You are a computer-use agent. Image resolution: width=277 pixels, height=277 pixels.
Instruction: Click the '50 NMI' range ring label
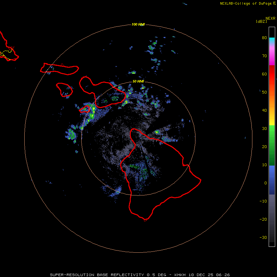click(x=138, y=81)
